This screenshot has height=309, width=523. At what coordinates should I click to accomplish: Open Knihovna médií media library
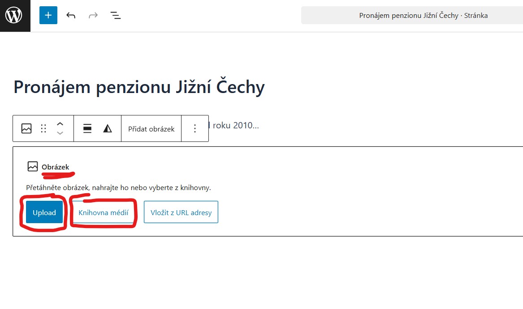[104, 213]
